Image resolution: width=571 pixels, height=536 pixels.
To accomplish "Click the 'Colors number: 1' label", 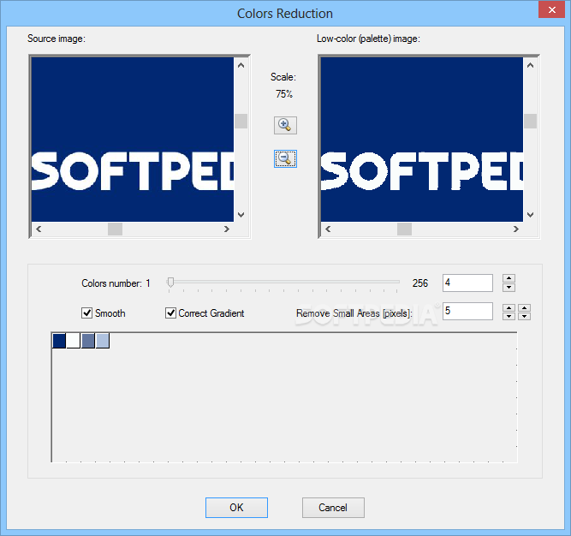I will click(116, 283).
